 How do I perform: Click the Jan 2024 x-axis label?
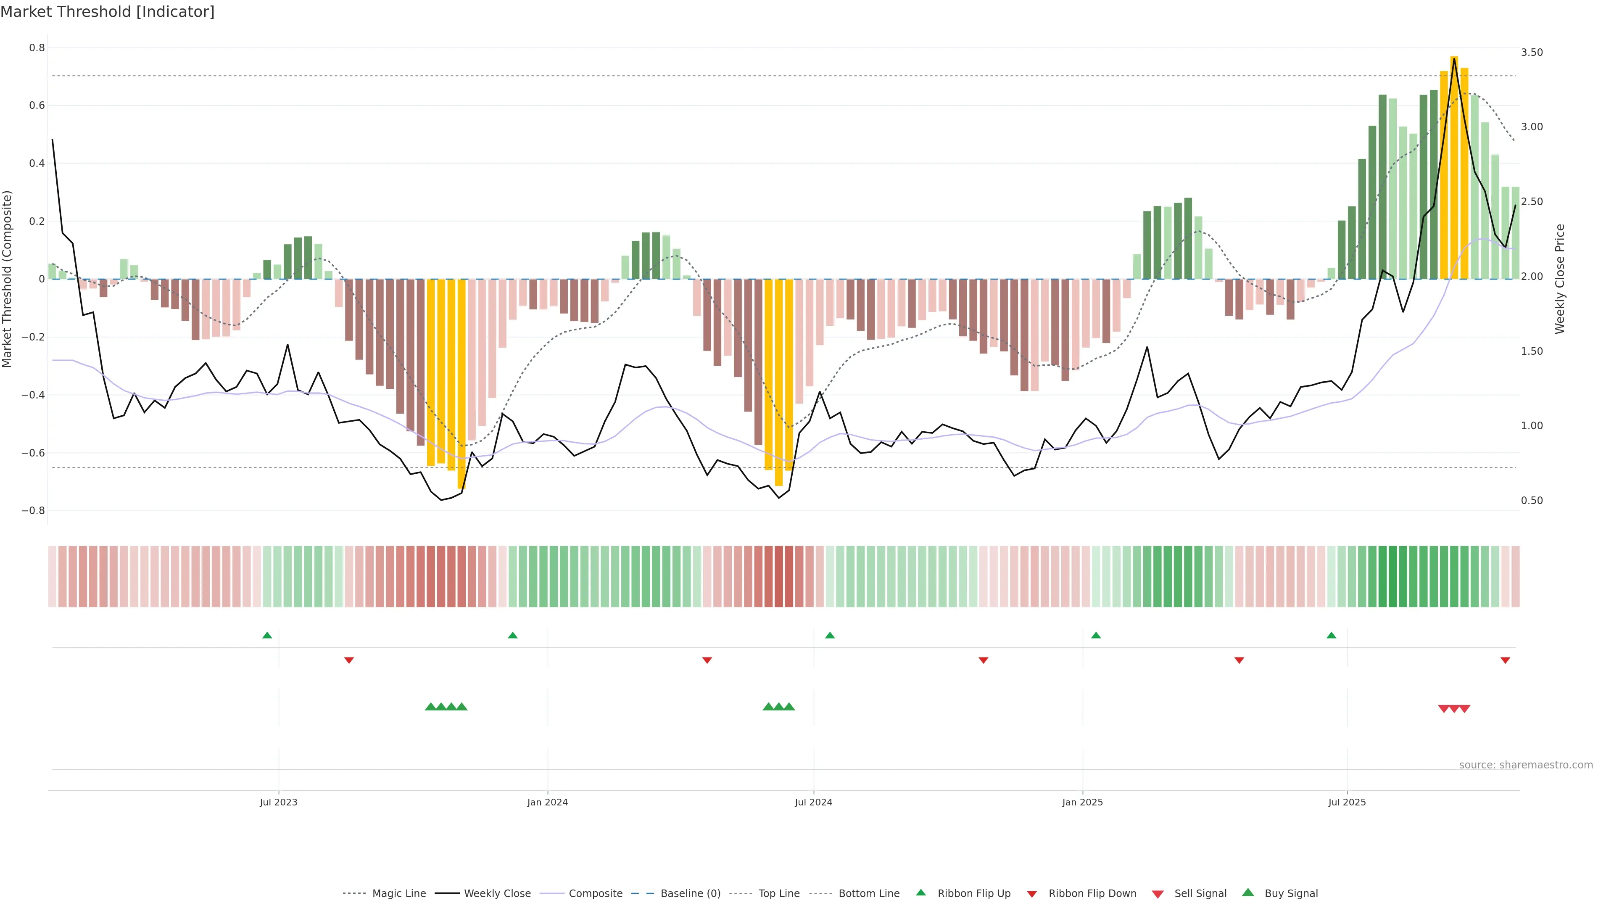coord(547,802)
